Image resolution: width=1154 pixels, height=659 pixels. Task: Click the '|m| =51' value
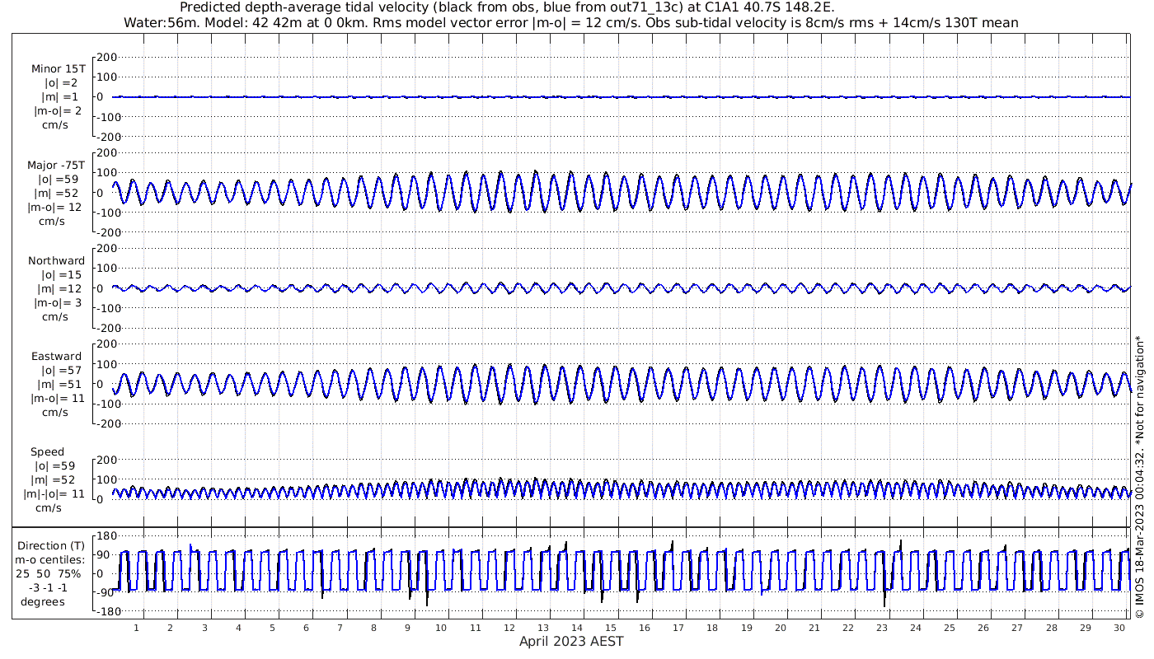(x=59, y=384)
